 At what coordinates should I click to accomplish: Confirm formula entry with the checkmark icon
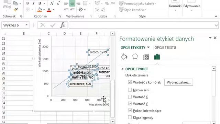click(x=53, y=25)
